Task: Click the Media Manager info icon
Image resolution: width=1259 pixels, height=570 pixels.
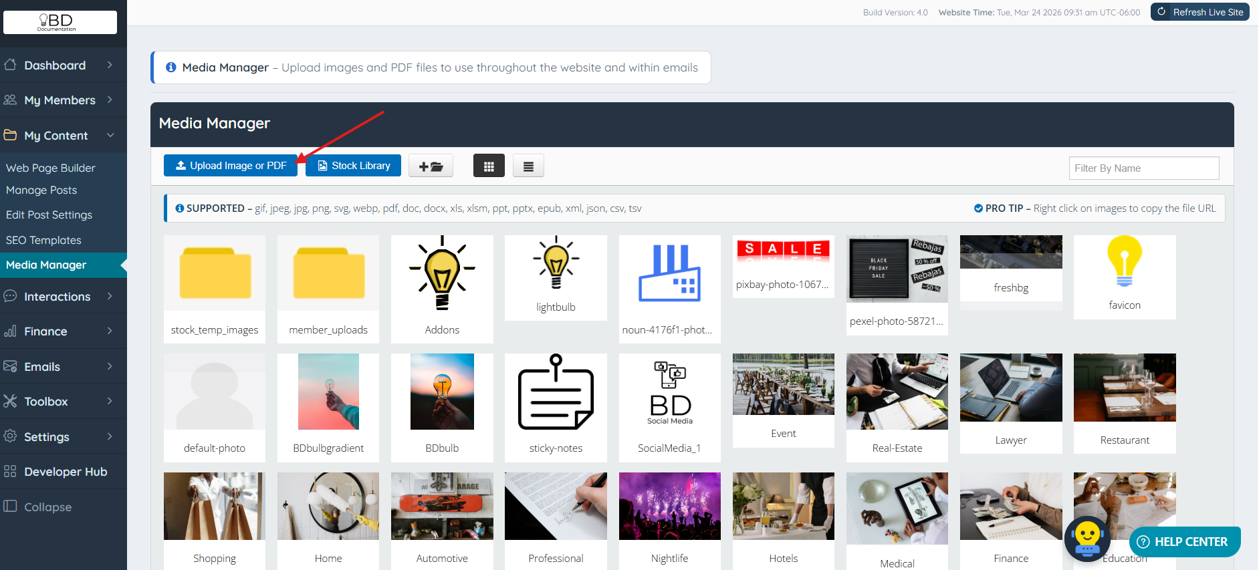Action: coord(171,67)
